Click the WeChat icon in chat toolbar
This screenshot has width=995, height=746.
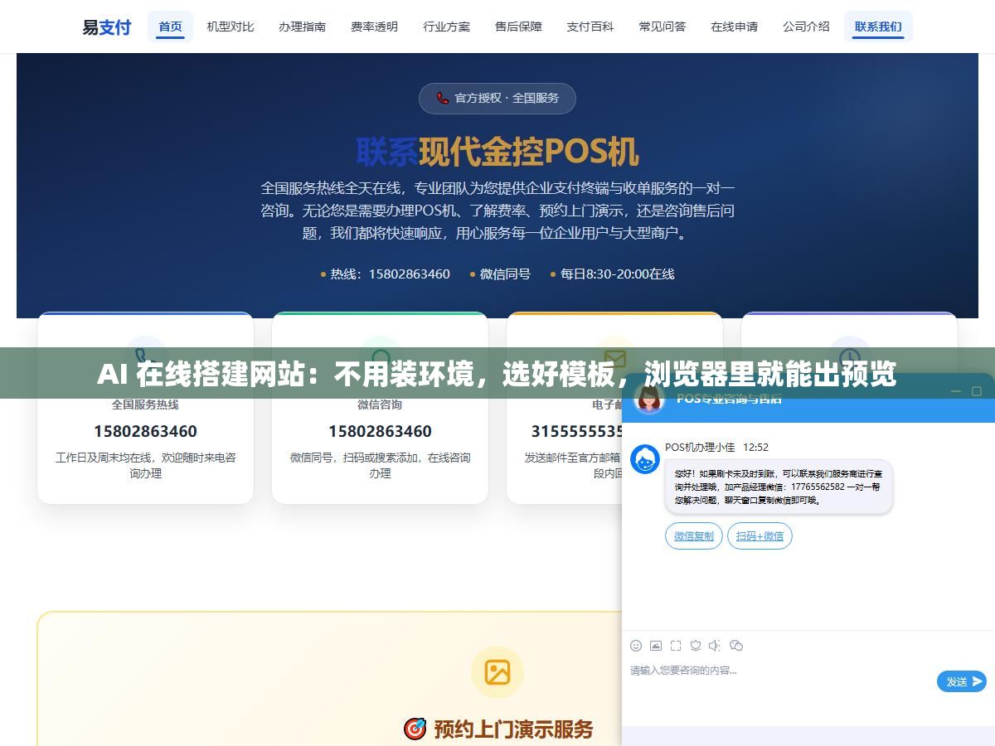(736, 646)
